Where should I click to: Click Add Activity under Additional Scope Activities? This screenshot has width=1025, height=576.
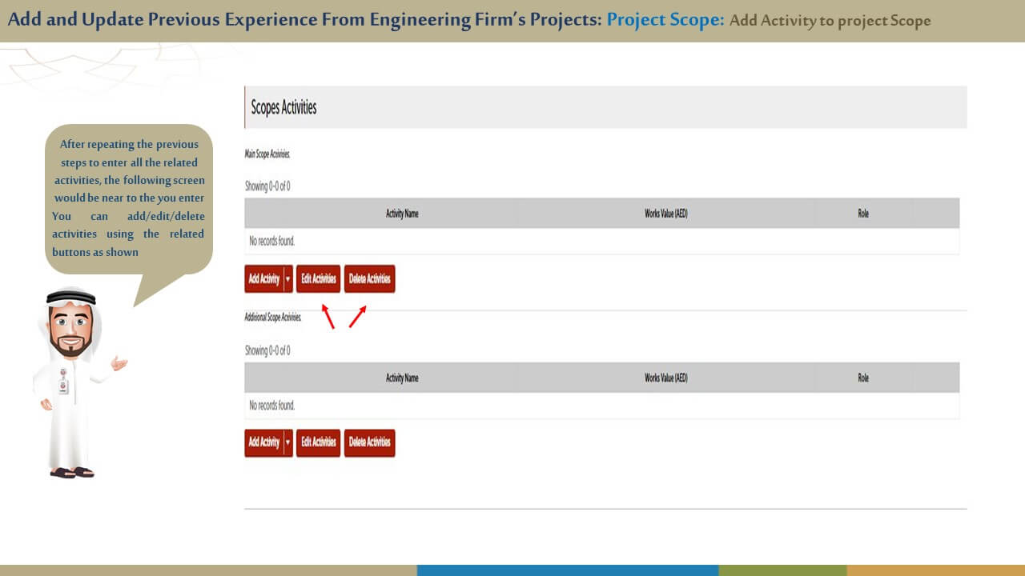[x=263, y=442]
